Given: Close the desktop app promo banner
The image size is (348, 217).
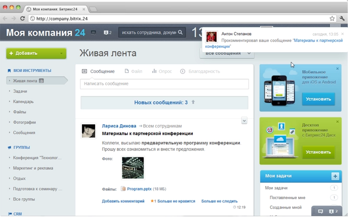Looking at the screenshot, I should point(337,122).
